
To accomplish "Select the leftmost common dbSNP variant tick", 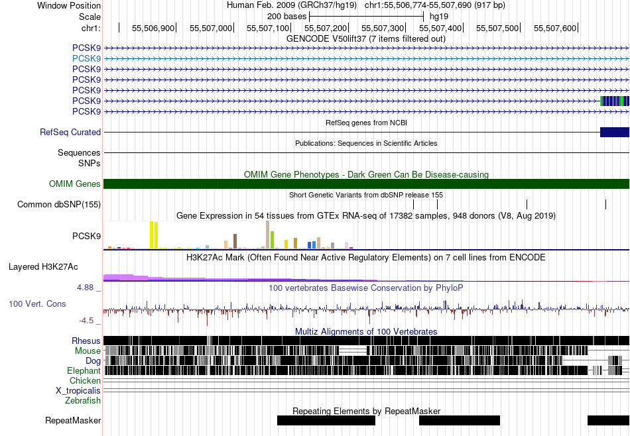I will pyautogui.click(x=413, y=204).
